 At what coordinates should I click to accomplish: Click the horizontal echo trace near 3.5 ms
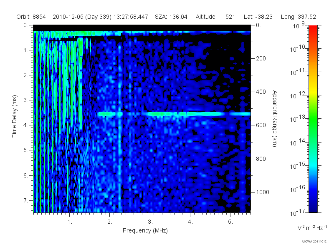174,114
